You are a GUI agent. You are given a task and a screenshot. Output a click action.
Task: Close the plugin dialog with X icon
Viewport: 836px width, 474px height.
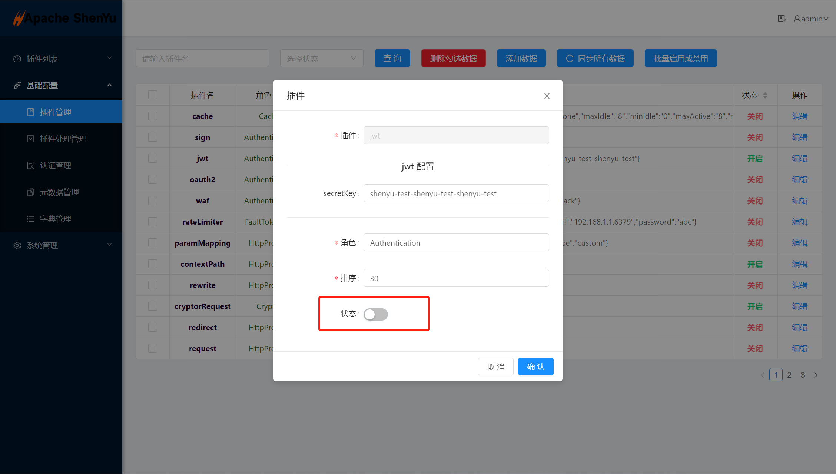tap(547, 96)
